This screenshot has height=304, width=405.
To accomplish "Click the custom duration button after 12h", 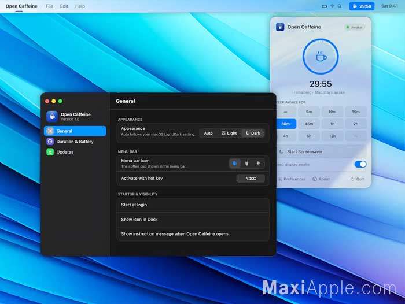I will pos(356,136).
